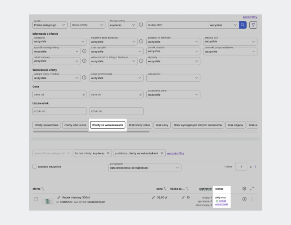
Task: Open the format oferty kup teraz dropdown
Action: pyautogui.click(x=122, y=25)
